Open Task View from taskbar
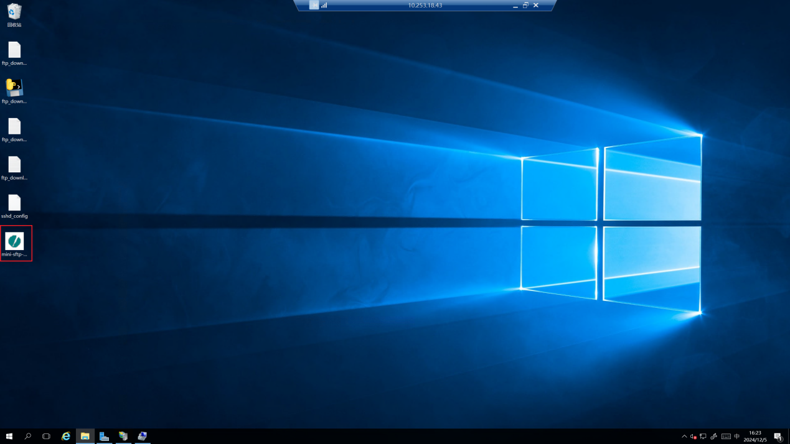Screen dimensions: 790x444 pyautogui.click(x=46, y=437)
